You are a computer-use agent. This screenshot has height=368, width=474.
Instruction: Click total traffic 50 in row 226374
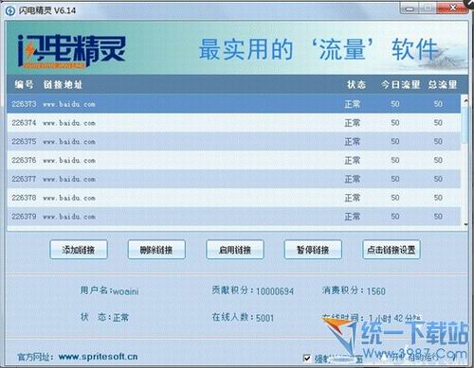point(438,123)
